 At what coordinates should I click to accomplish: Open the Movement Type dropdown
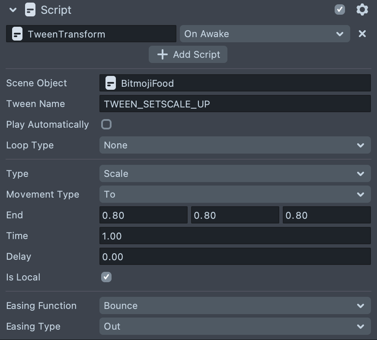coord(235,194)
